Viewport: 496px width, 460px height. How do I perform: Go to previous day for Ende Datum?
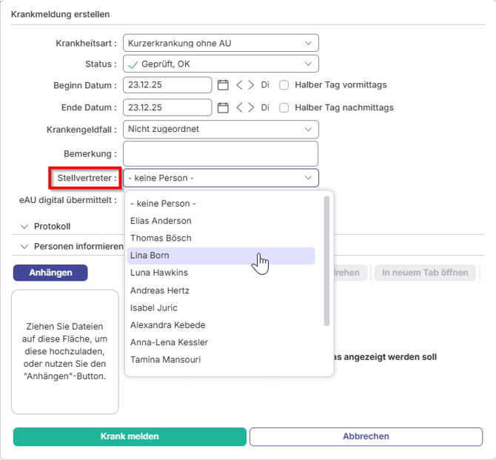[x=239, y=107]
